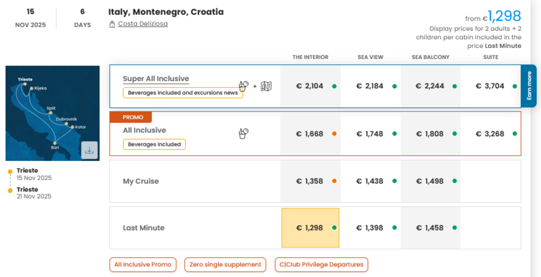Select Super All Inclusive Sea Balcony € 2,244
This screenshot has width=541, height=277.
tap(430, 86)
